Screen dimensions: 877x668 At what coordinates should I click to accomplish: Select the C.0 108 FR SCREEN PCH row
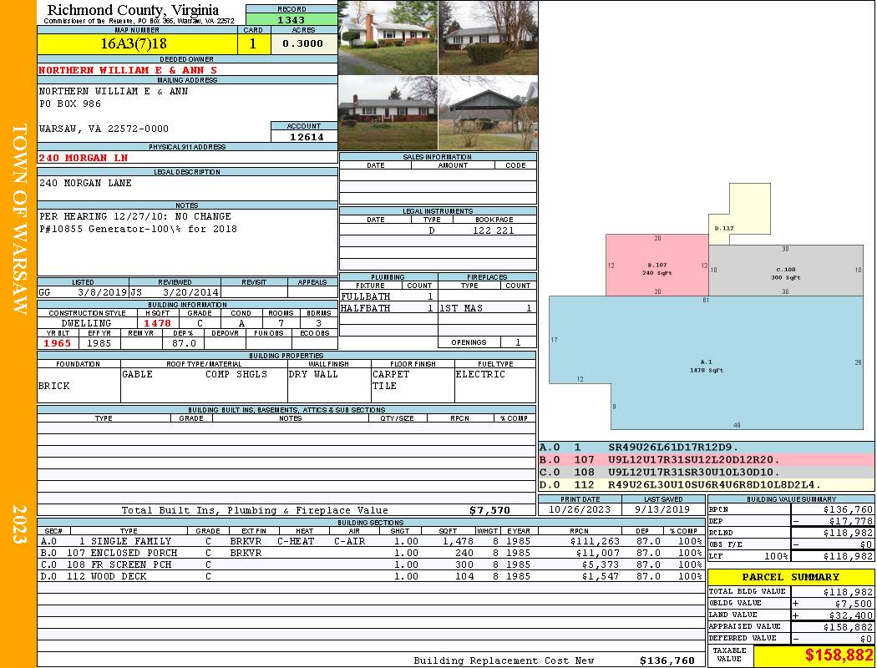coord(370,564)
